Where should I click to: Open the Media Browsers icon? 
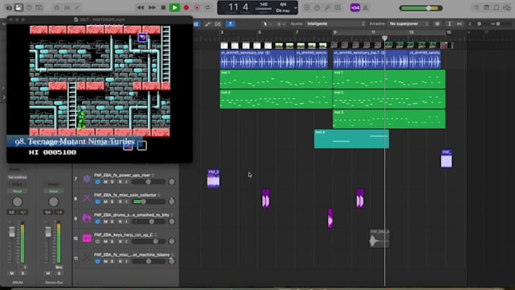coord(507,8)
